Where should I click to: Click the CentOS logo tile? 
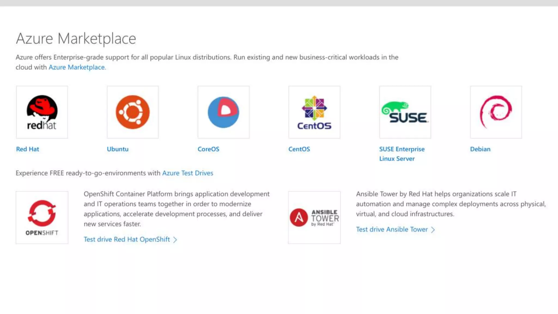pos(314,112)
